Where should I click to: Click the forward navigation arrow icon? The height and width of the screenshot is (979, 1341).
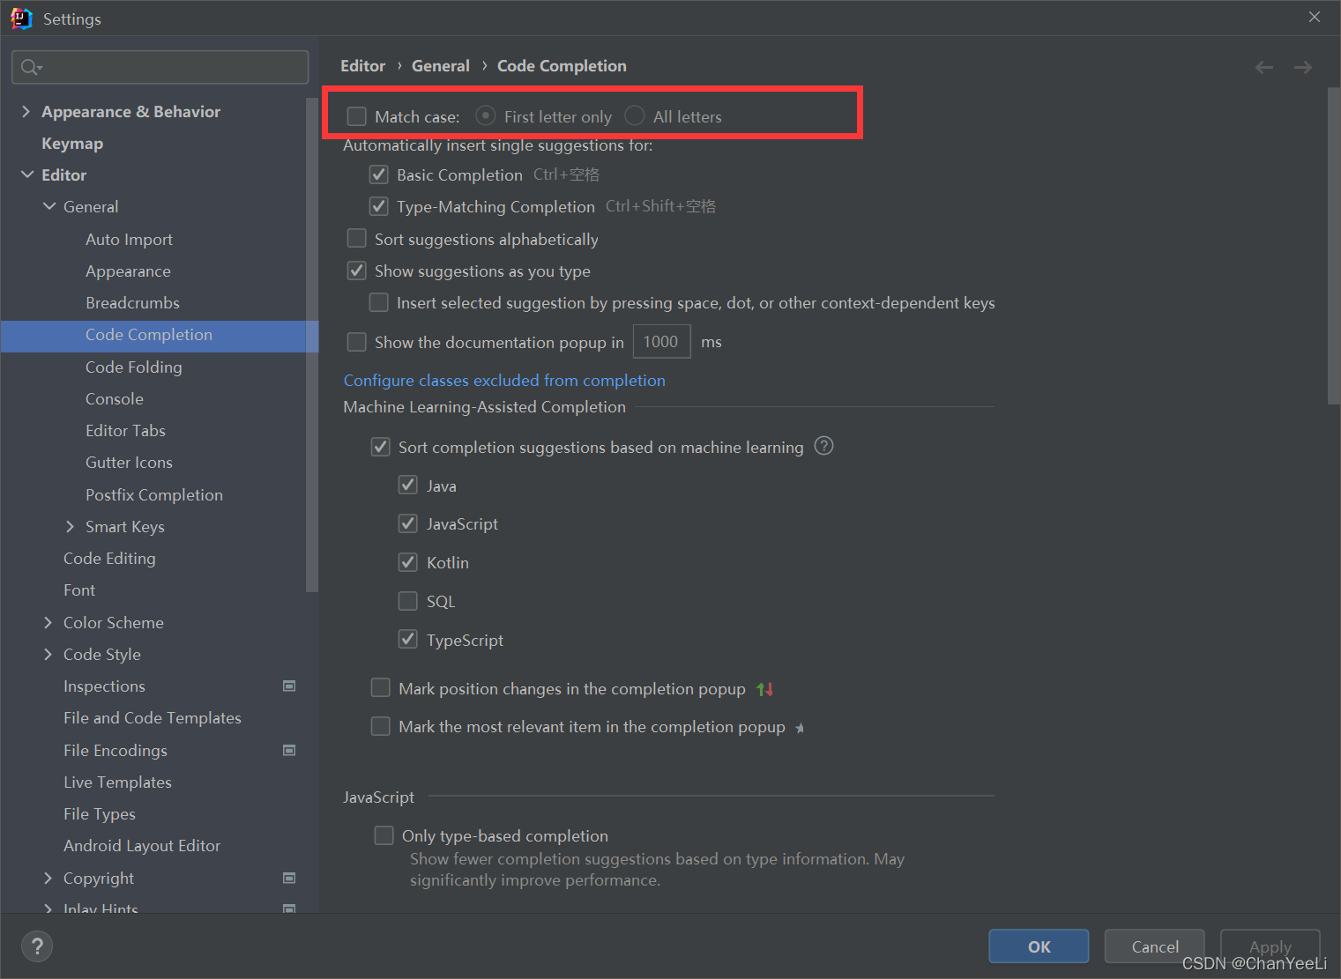pos(1302,67)
